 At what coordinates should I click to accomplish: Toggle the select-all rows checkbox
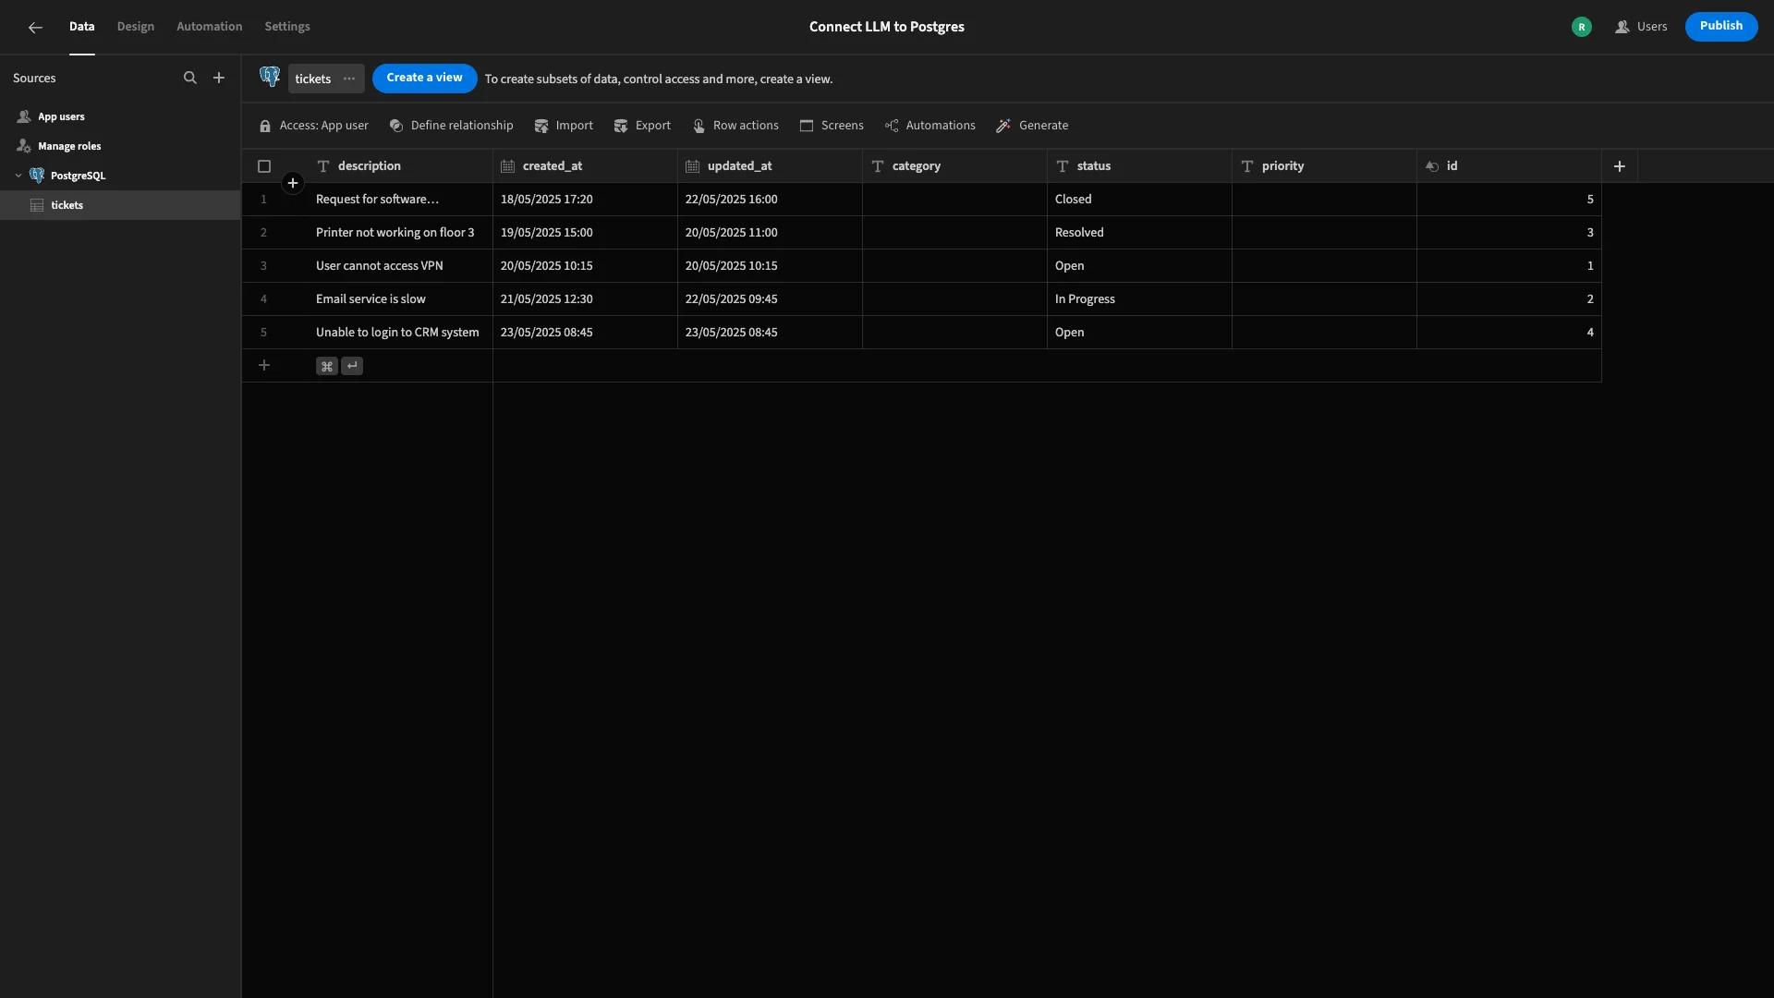pyautogui.click(x=264, y=166)
